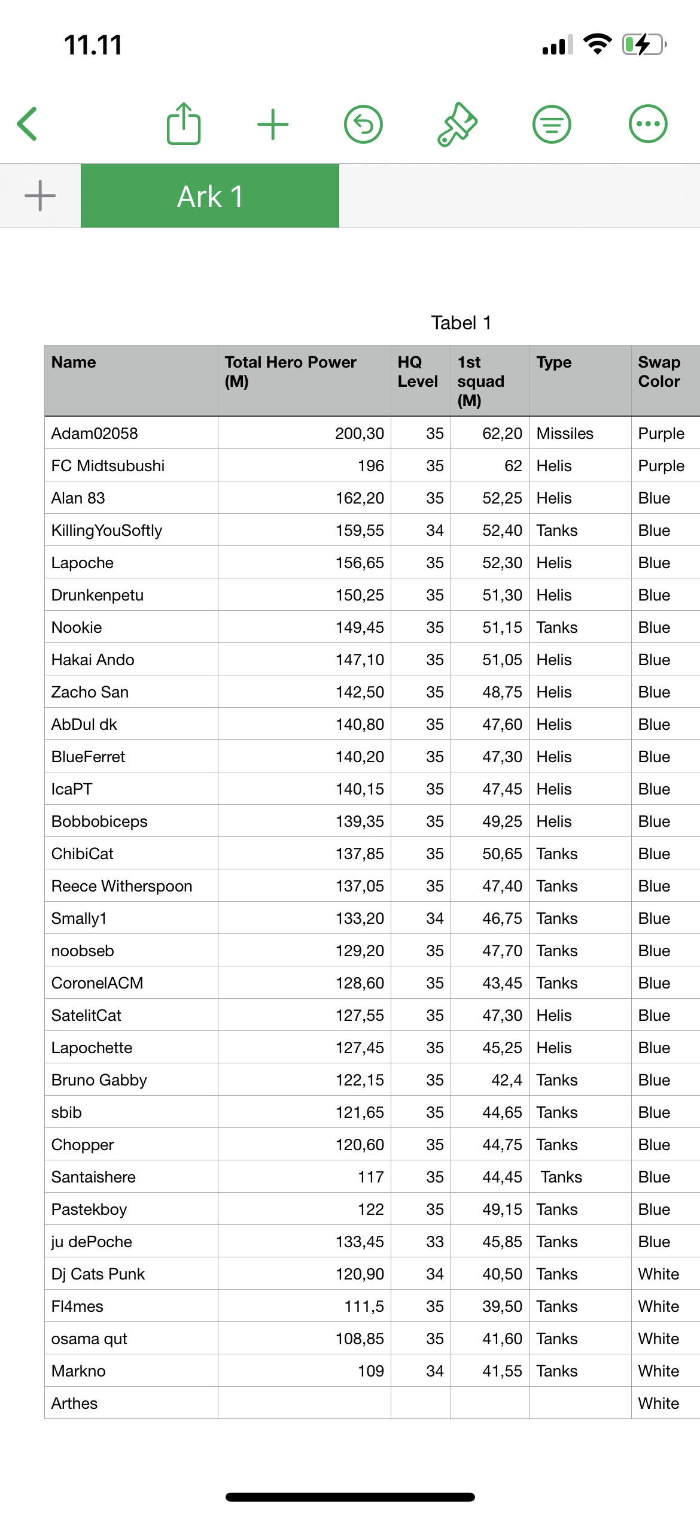Select the Missiles type cell

[x=580, y=433]
